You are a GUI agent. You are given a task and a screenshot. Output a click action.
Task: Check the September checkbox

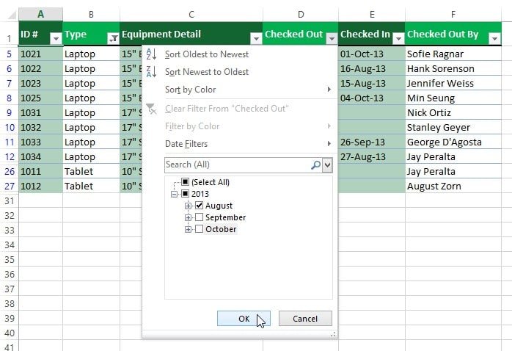[x=199, y=217]
